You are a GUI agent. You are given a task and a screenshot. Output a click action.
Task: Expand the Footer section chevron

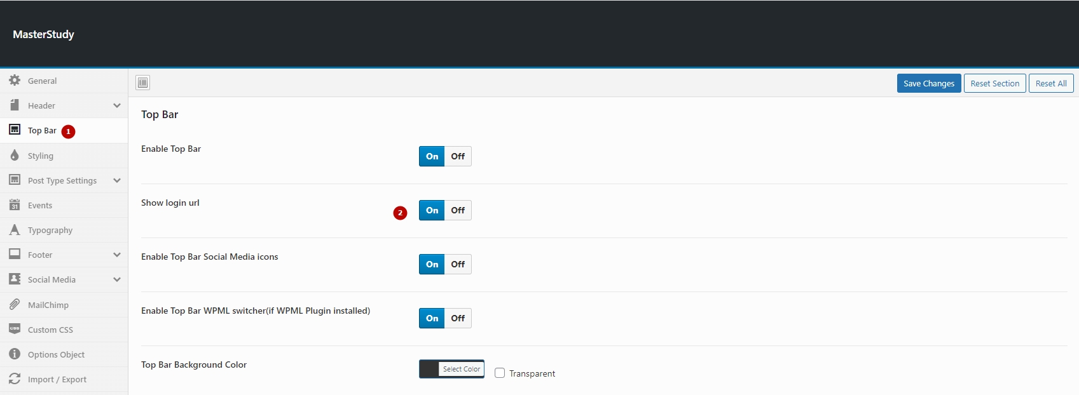coord(117,255)
